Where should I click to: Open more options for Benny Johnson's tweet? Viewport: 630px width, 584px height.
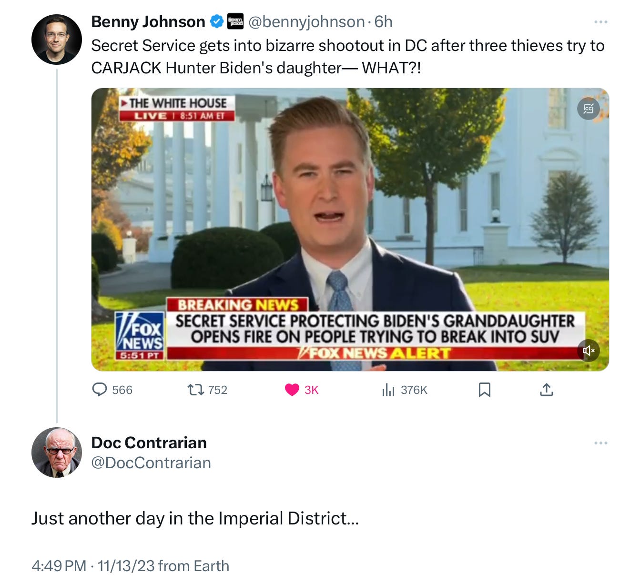click(600, 22)
